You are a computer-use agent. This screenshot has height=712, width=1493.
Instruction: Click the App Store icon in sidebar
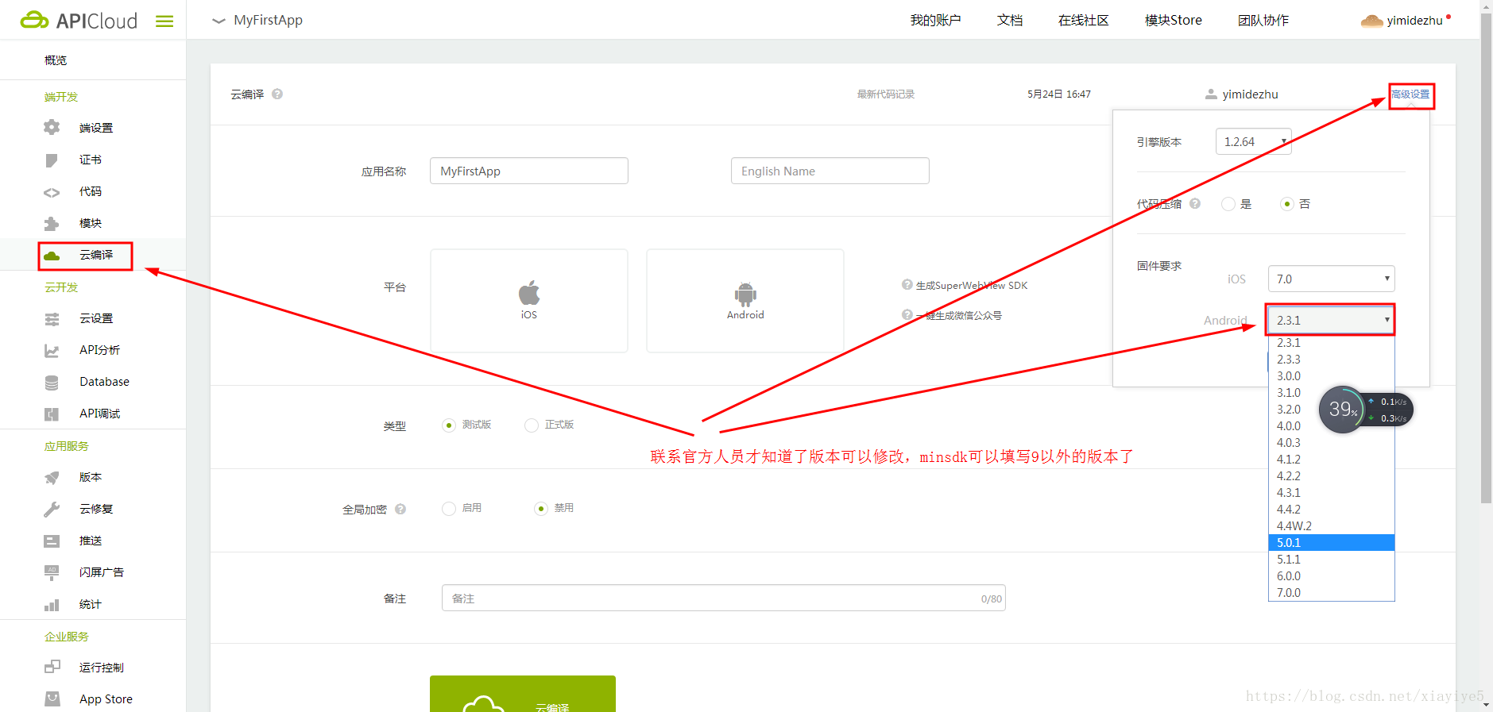[52, 699]
